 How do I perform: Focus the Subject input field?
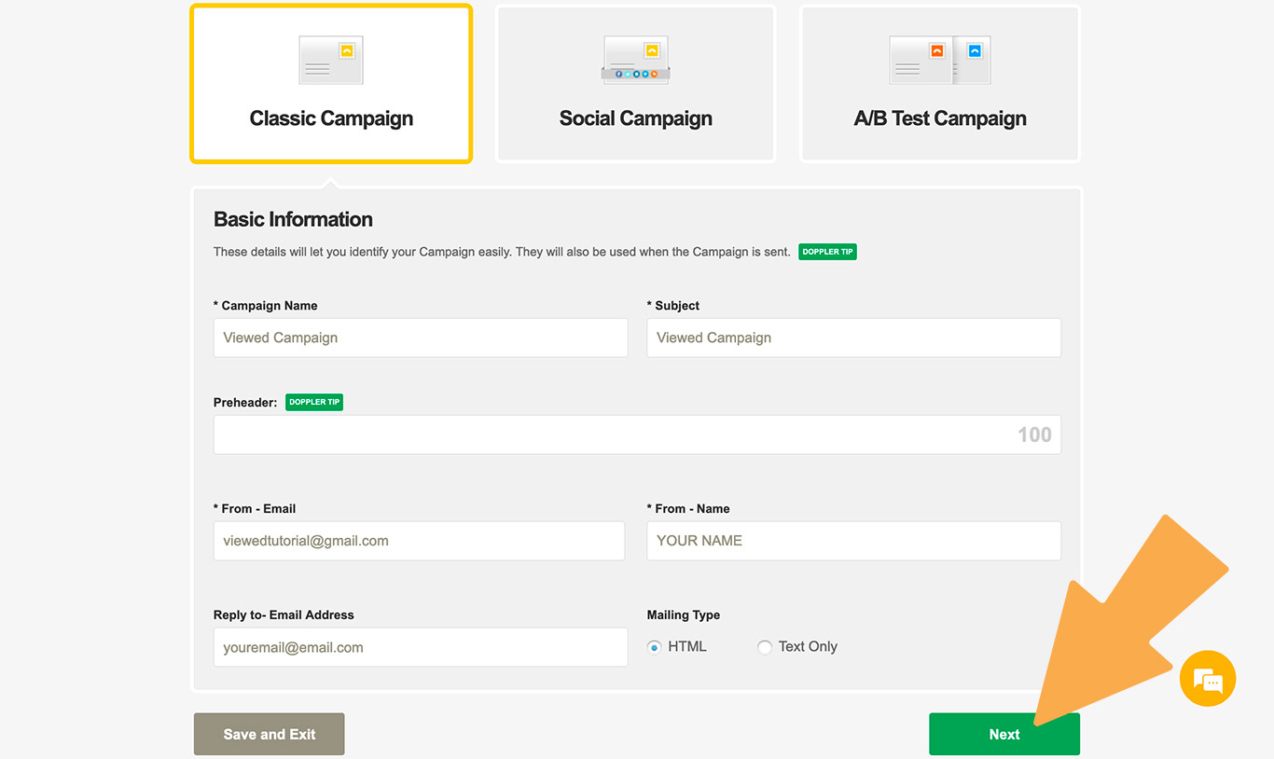click(x=853, y=338)
